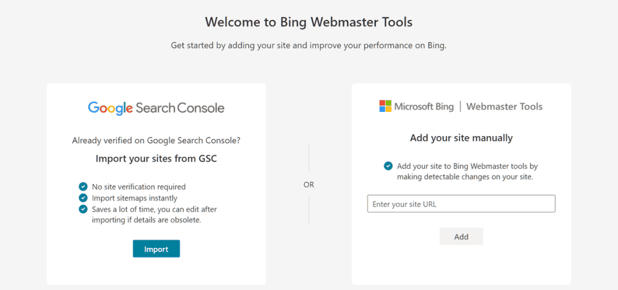Viewport: 618px width, 290px height.
Task: Click the Microsoft four-color square logo
Action: click(385, 106)
